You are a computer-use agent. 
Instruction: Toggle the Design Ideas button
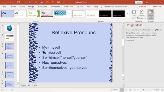(x=151, y=14)
